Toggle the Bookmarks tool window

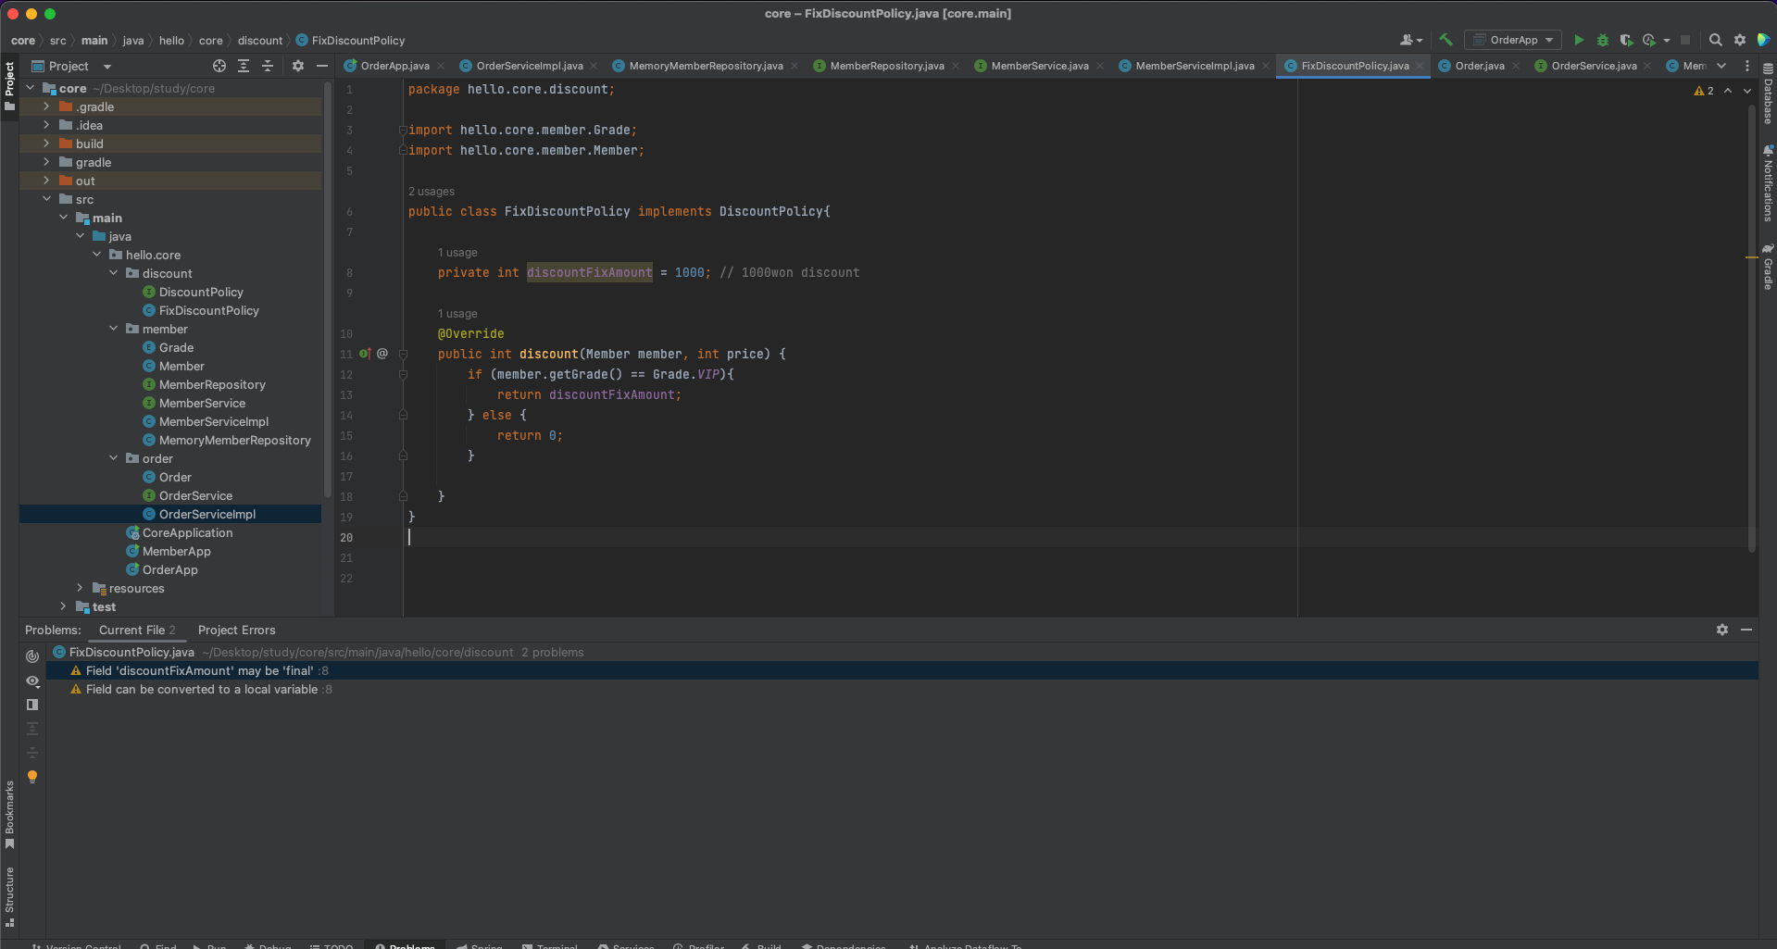(9, 815)
